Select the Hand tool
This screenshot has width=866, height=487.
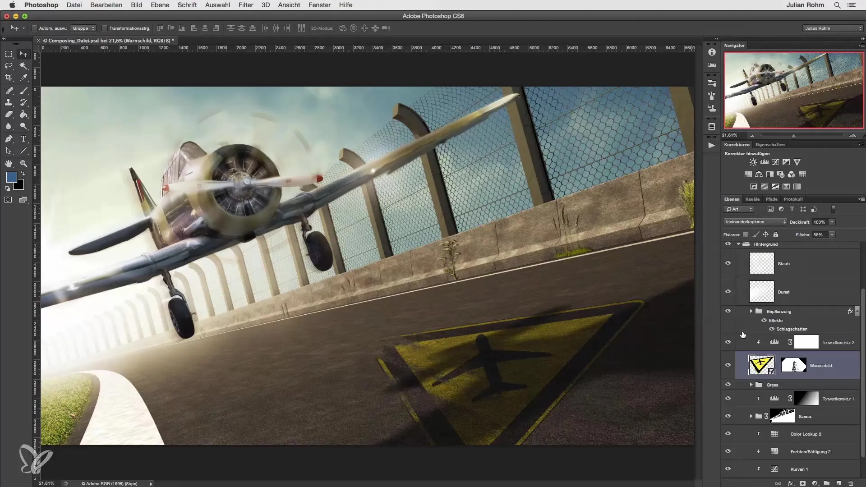9,164
